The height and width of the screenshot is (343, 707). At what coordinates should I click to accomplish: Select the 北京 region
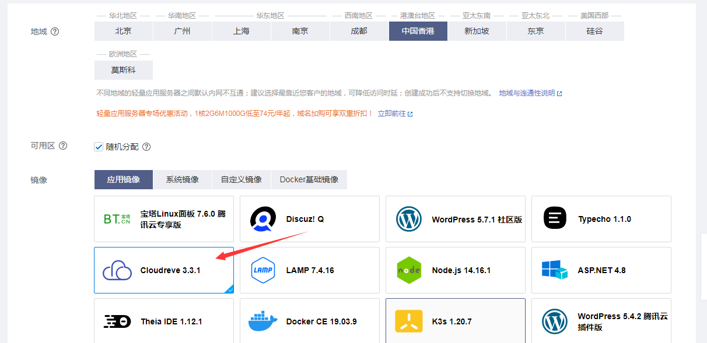[124, 31]
